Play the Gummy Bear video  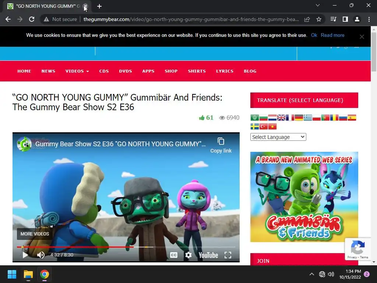(x=25, y=255)
